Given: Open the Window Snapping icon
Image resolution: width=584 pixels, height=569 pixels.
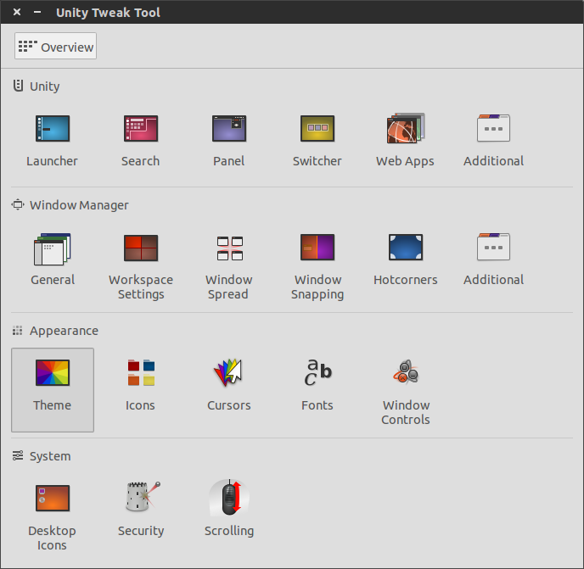Looking at the screenshot, I should [x=317, y=248].
